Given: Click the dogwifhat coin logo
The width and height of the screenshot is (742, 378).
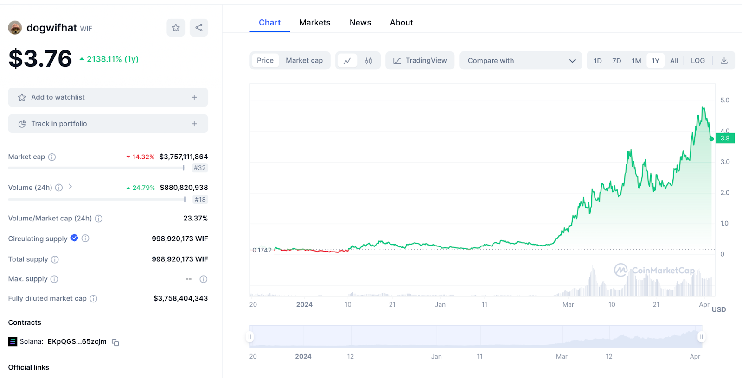Looking at the screenshot, I should (15, 28).
